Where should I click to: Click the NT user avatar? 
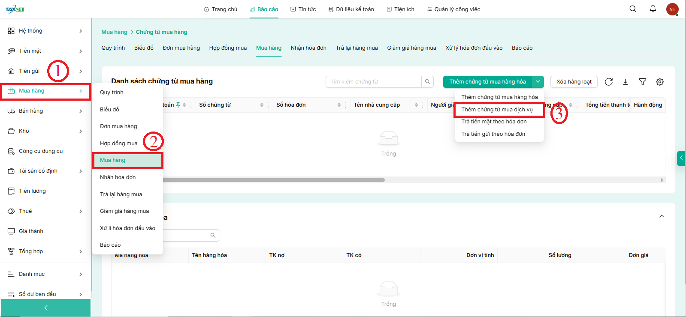click(672, 9)
